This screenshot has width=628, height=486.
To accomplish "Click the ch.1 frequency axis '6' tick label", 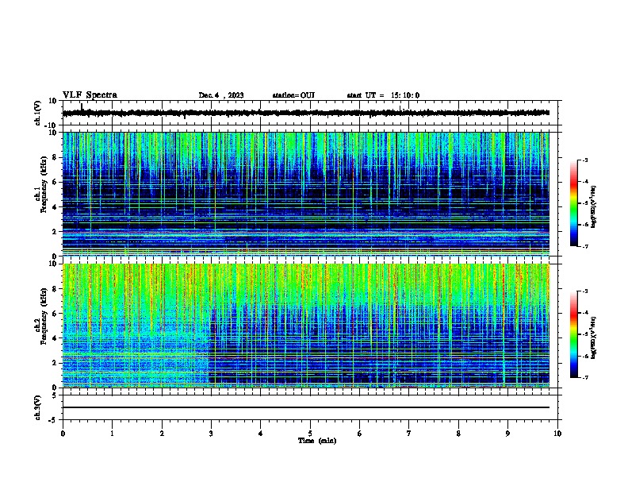I will 55,182.
